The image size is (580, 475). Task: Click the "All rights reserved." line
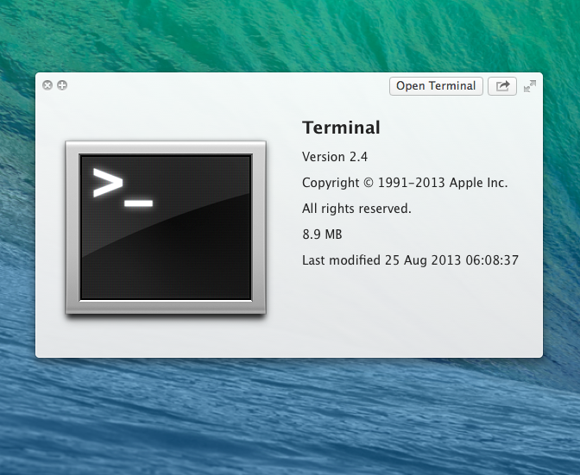pos(356,209)
